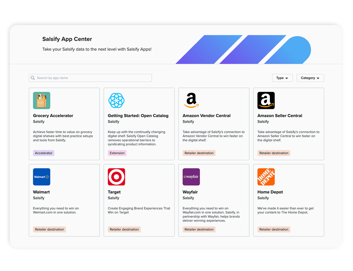
Task: Open the Getting Started: Open Catalog title
Action: (x=138, y=116)
